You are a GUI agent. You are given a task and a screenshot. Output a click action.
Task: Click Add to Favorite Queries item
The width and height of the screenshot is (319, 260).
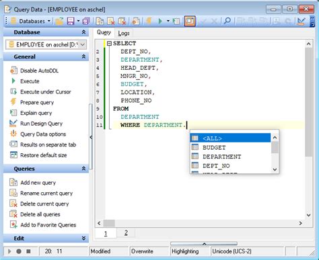[43, 225]
